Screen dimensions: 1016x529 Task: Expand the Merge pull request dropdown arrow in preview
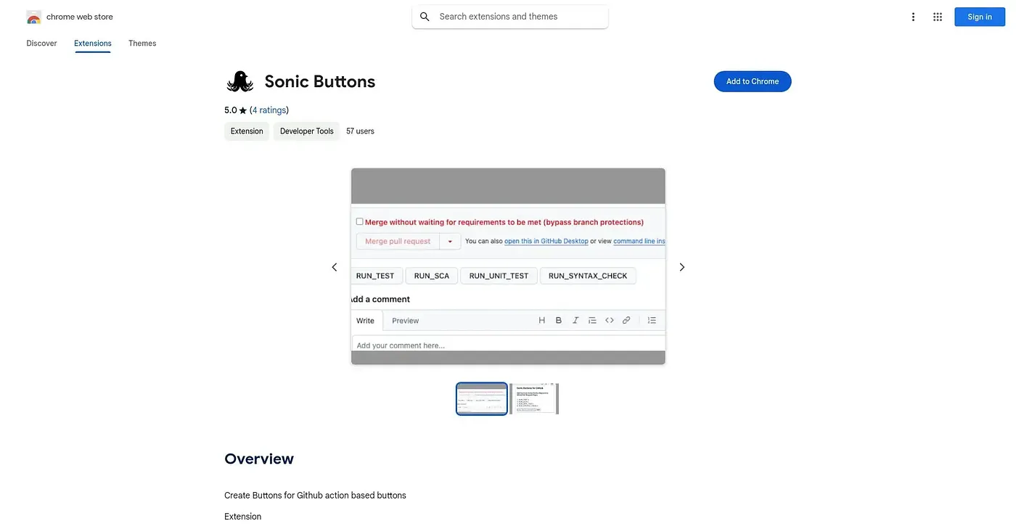pos(450,241)
